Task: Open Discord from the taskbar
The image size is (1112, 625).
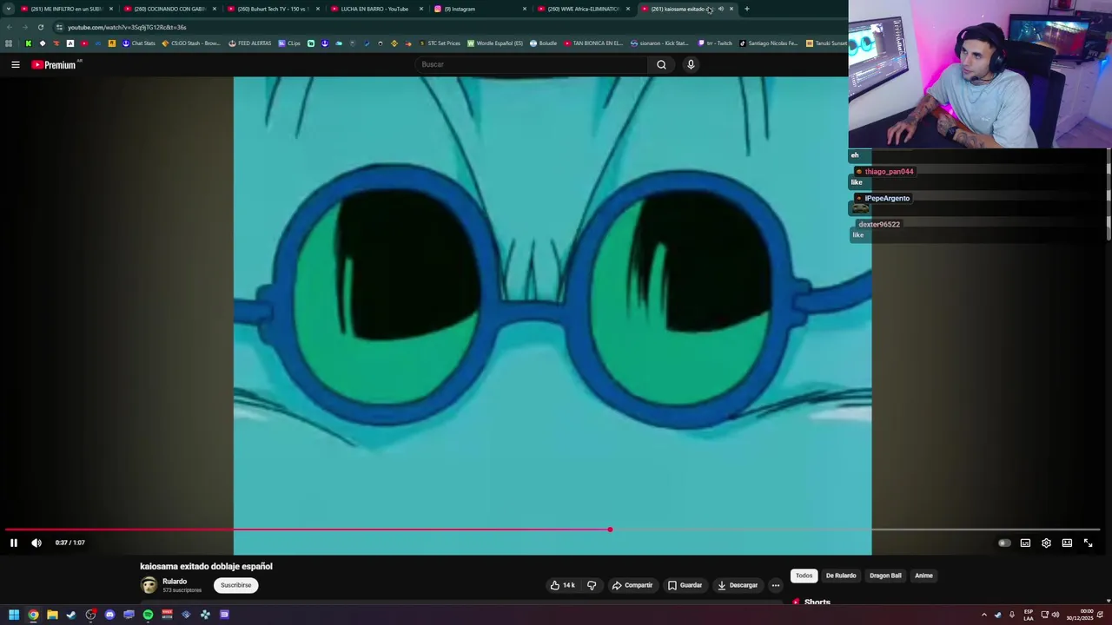Action: point(109,615)
